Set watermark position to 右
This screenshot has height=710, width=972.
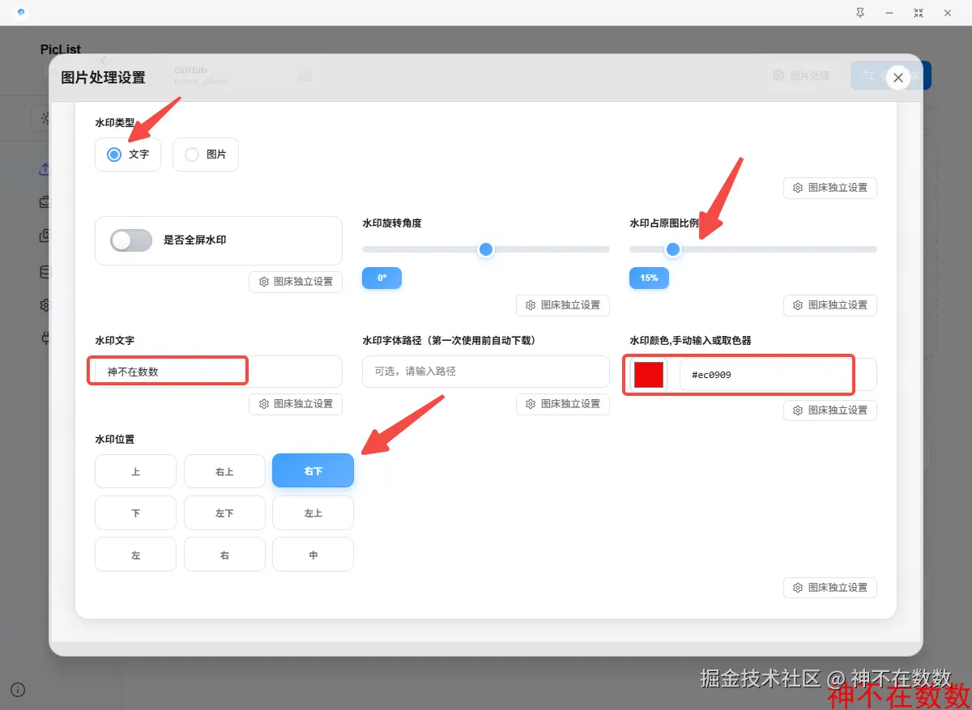tap(224, 555)
